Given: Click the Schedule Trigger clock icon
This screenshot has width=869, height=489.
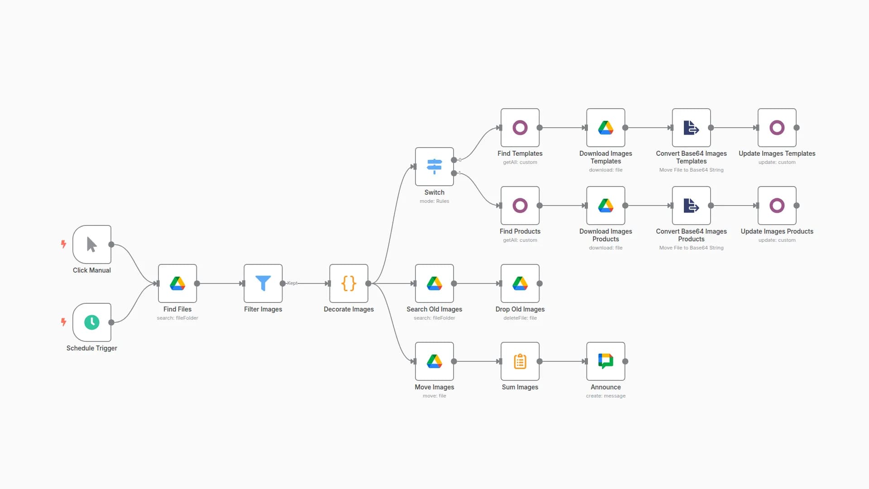Looking at the screenshot, I should point(92,322).
